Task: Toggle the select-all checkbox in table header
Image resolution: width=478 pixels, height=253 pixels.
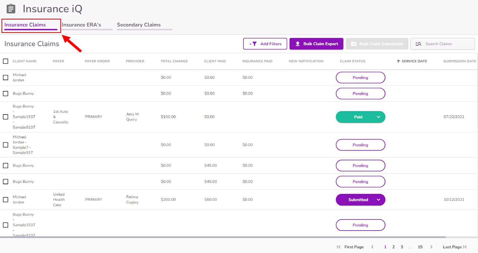Action: click(x=6, y=61)
